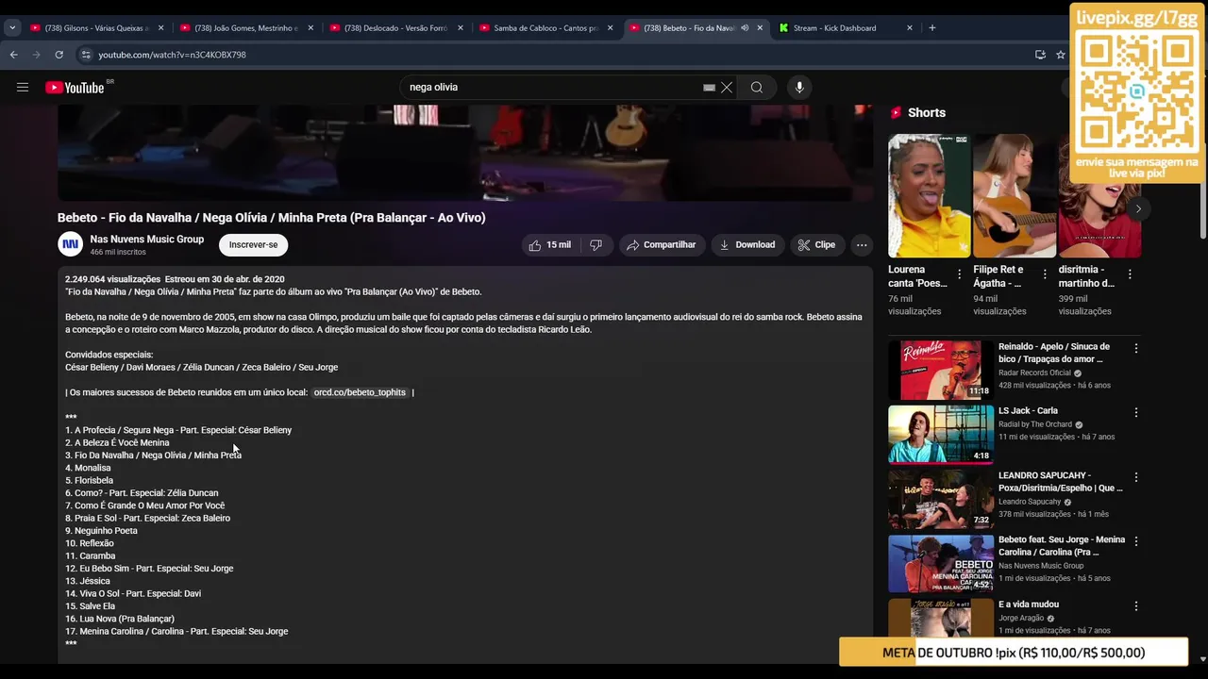Image resolution: width=1208 pixels, height=679 pixels.
Task: Open options menu for LS Jack - Carla video
Action: [x=1136, y=413]
